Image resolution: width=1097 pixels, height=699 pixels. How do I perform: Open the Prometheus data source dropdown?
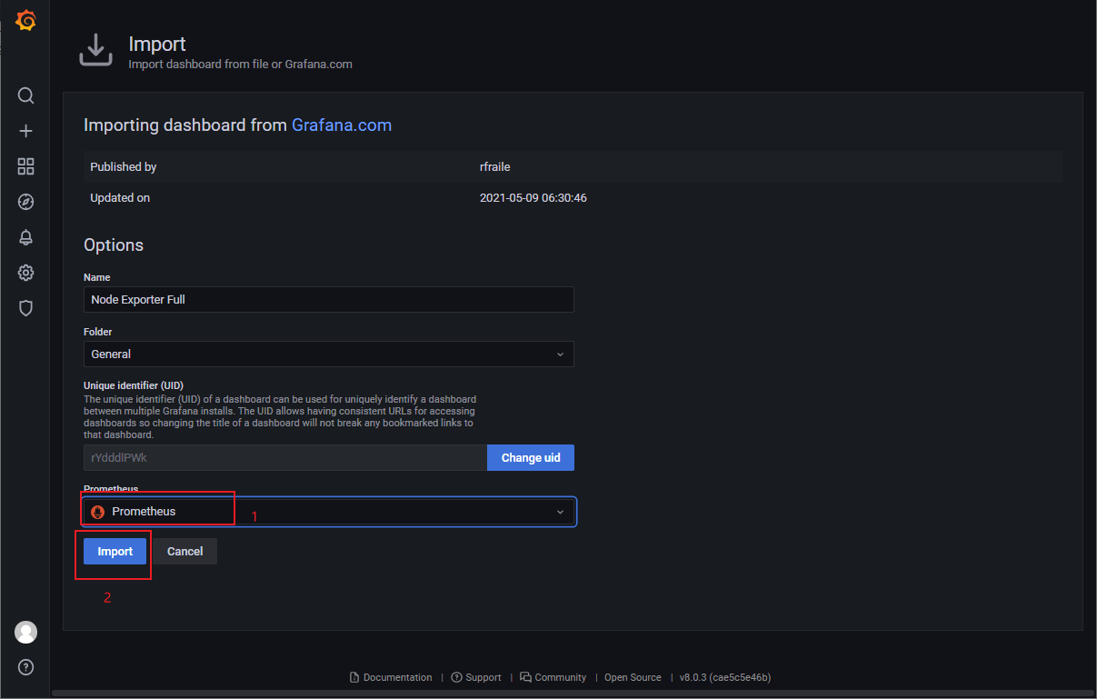[329, 512]
